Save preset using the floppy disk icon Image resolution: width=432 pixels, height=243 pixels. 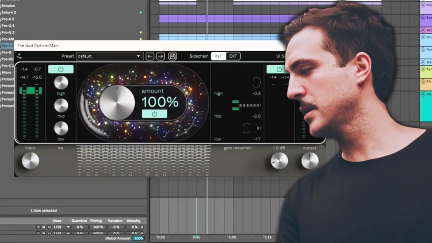coord(172,56)
